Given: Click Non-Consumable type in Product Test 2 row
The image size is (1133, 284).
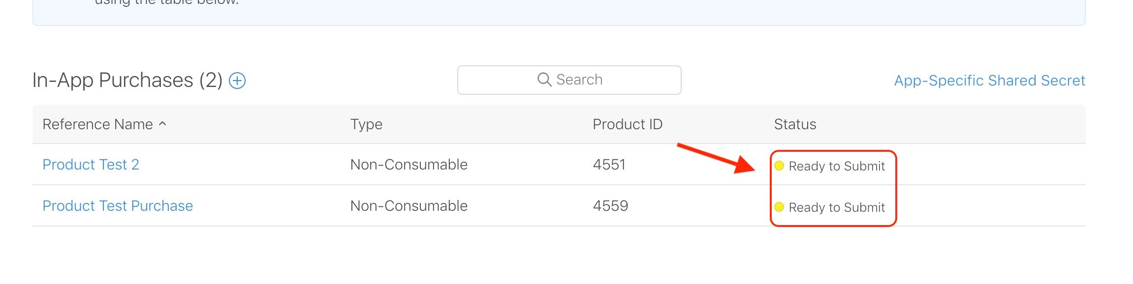Looking at the screenshot, I should click(x=409, y=165).
